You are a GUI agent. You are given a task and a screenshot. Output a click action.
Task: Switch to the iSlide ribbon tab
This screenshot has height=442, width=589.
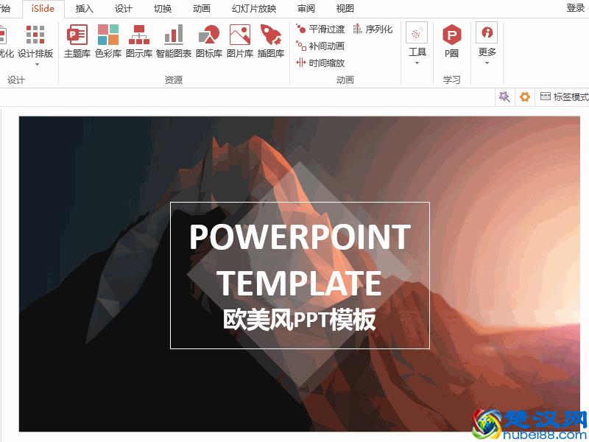coord(42,9)
